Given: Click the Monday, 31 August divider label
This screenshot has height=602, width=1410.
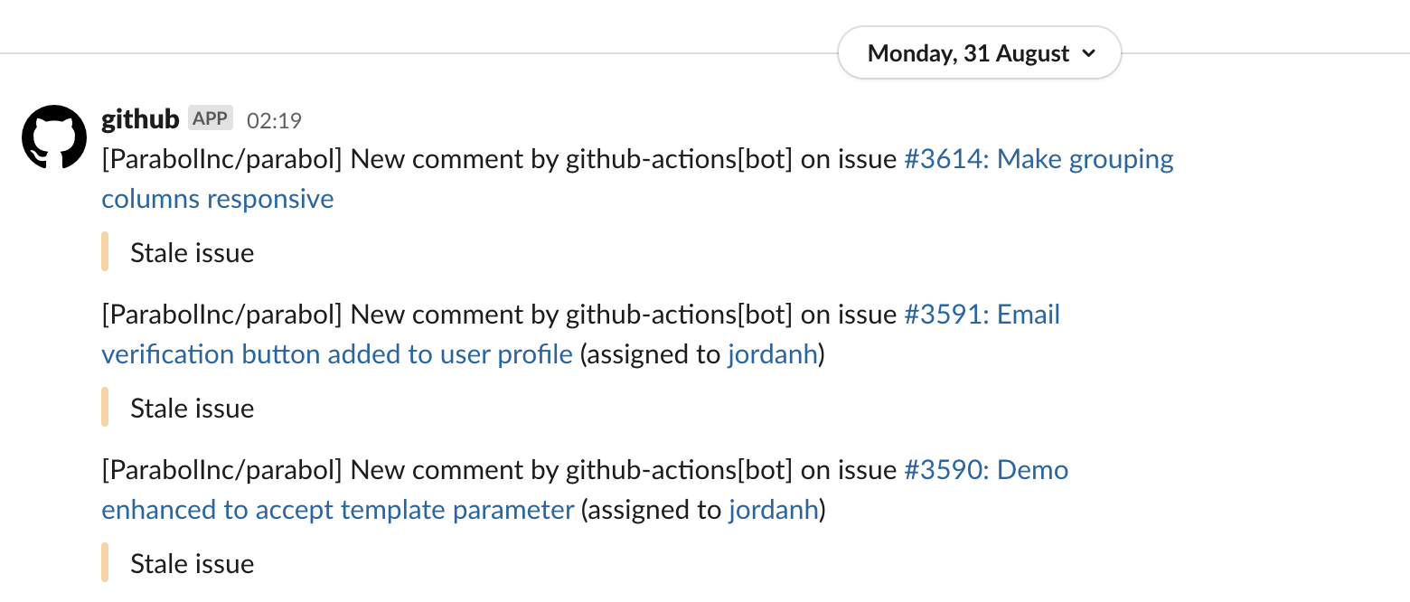Looking at the screenshot, I should tap(965, 53).
